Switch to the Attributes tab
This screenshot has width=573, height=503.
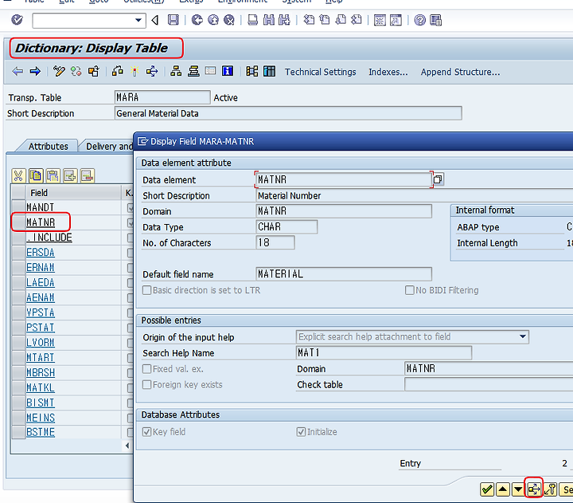coord(49,146)
